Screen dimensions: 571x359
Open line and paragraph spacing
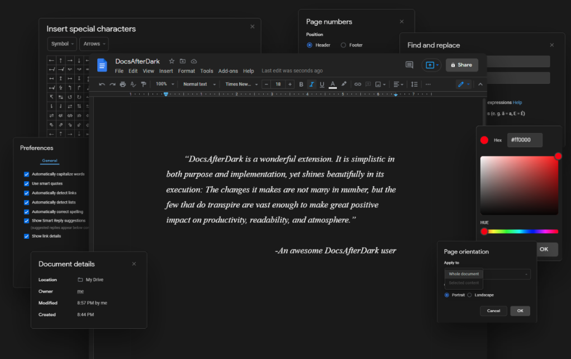point(415,84)
